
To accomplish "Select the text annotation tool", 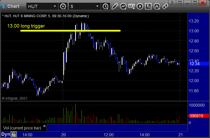I will coord(148,6).
